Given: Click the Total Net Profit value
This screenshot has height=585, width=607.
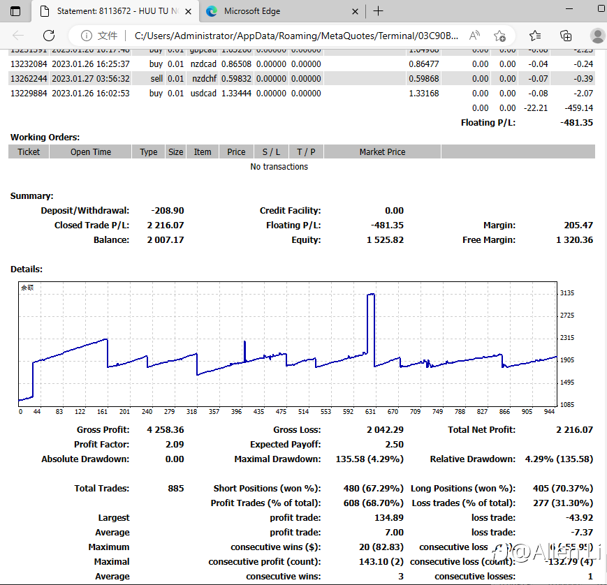Looking at the screenshot, I should tap(573, 430).
